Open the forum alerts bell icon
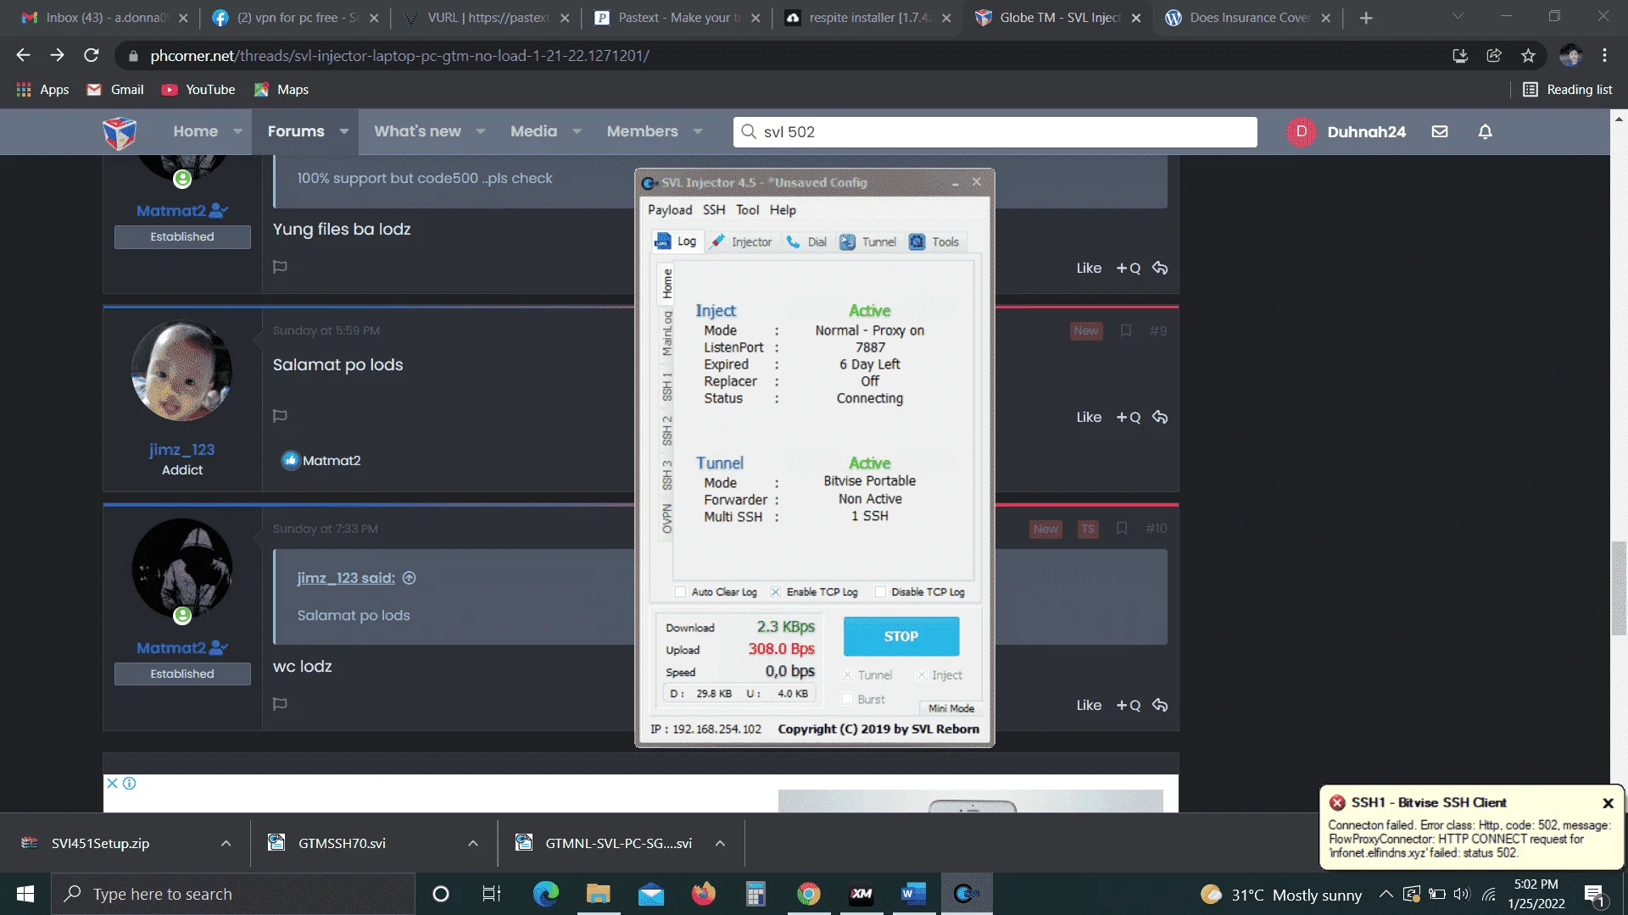1628x915 pixels. [x=1485, y=131]
